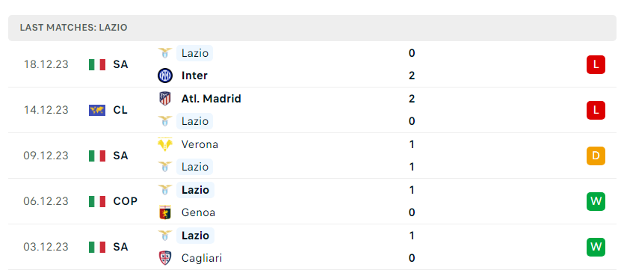
Task: Click Lazio eagle logo in Inter match
Action: click(x=164, y=53)
